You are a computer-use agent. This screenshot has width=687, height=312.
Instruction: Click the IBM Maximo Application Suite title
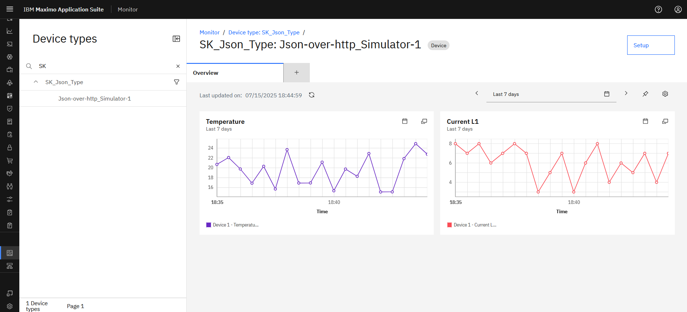point(63,9)
